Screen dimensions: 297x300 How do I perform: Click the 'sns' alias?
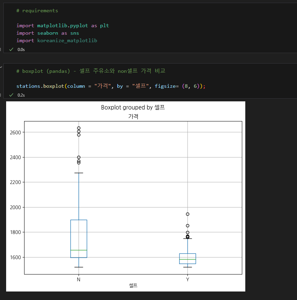[x=75, y=33]
